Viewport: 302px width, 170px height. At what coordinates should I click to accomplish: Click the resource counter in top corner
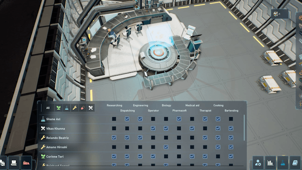tap(279, 14)
